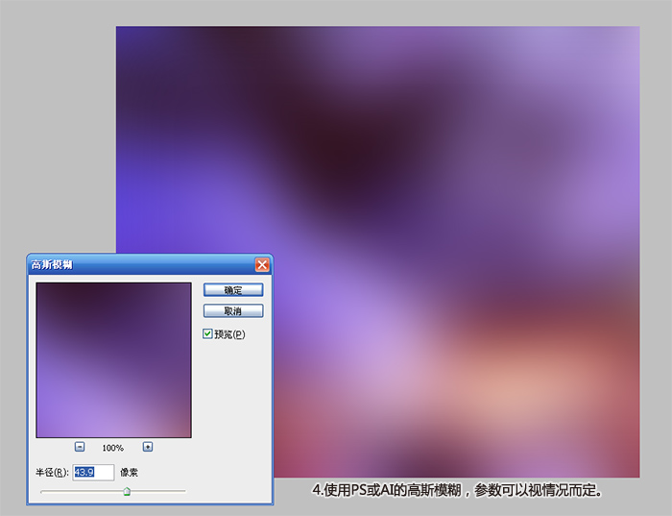Cancel the blur with the 取消 button
This screenshot has width=672, height=516.
click(x=232, y=310)
